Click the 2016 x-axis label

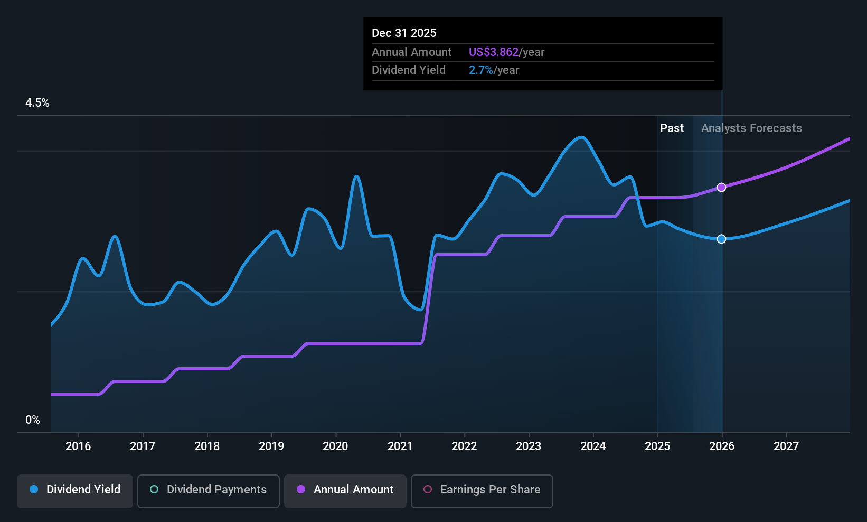tap(78, 446)
